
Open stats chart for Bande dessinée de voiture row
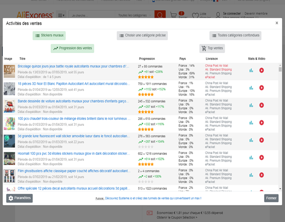pos(251,105)
